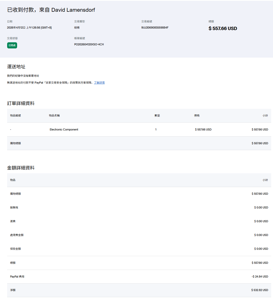
Task: Click the transaction date and time value
Action: coord(29,28)
